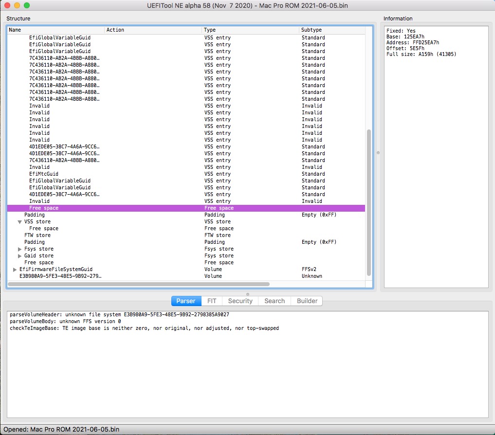The height and width of the screenshot is (435, 495).
Task: Open the Builder tab
Action: (307, 301)
